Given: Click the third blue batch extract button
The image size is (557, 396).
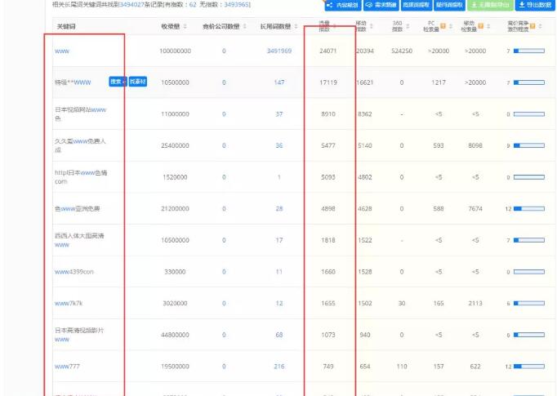Looking at the screenshot, I should 416,5.
